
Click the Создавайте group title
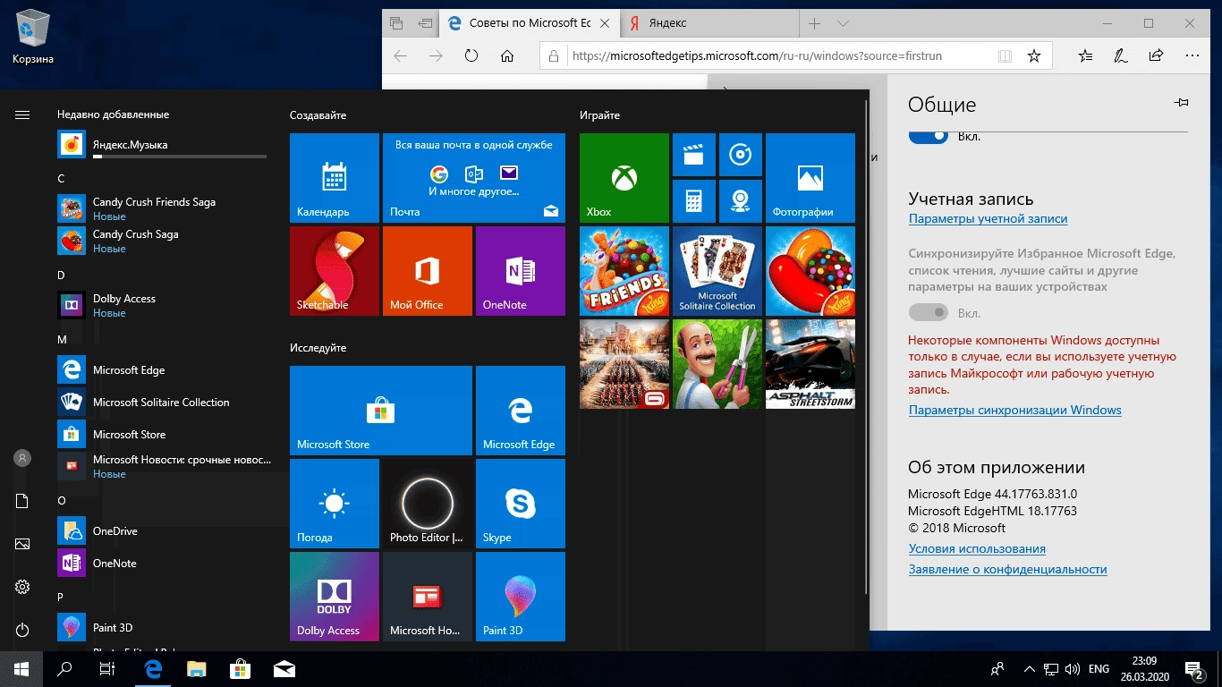(318, 115)
